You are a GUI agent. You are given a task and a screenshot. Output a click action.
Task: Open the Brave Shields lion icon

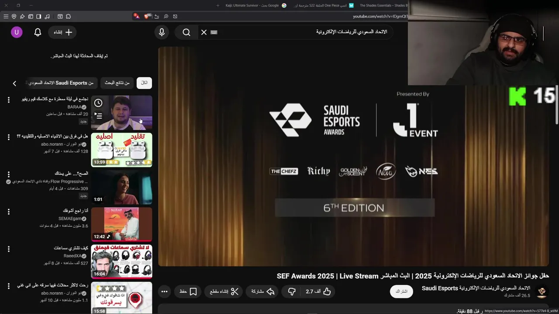click(x=147, y=17)
